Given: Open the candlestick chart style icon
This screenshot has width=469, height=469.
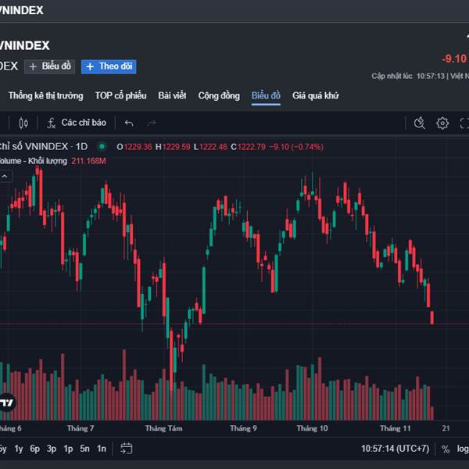Looking at the screenshot, I should tap(23, 123).
